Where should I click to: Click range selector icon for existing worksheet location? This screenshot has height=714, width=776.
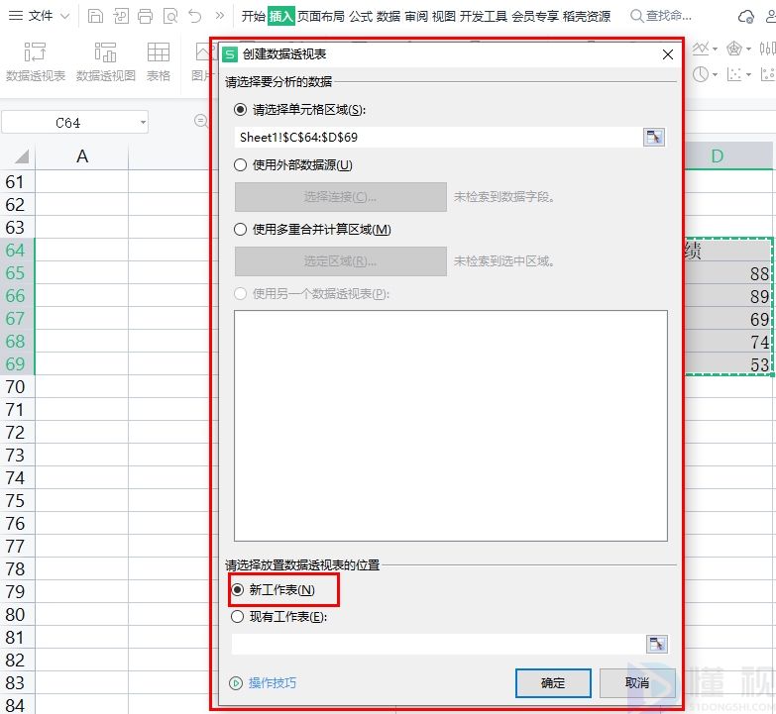[657, 645]
